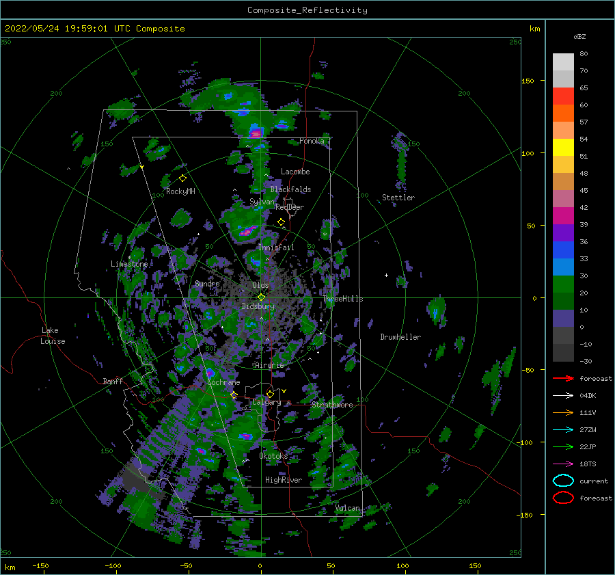Click the white asterisk marker above Limestone
This screenshot has height=575, width=615.
pyautogui.click(x=129, y=258)
